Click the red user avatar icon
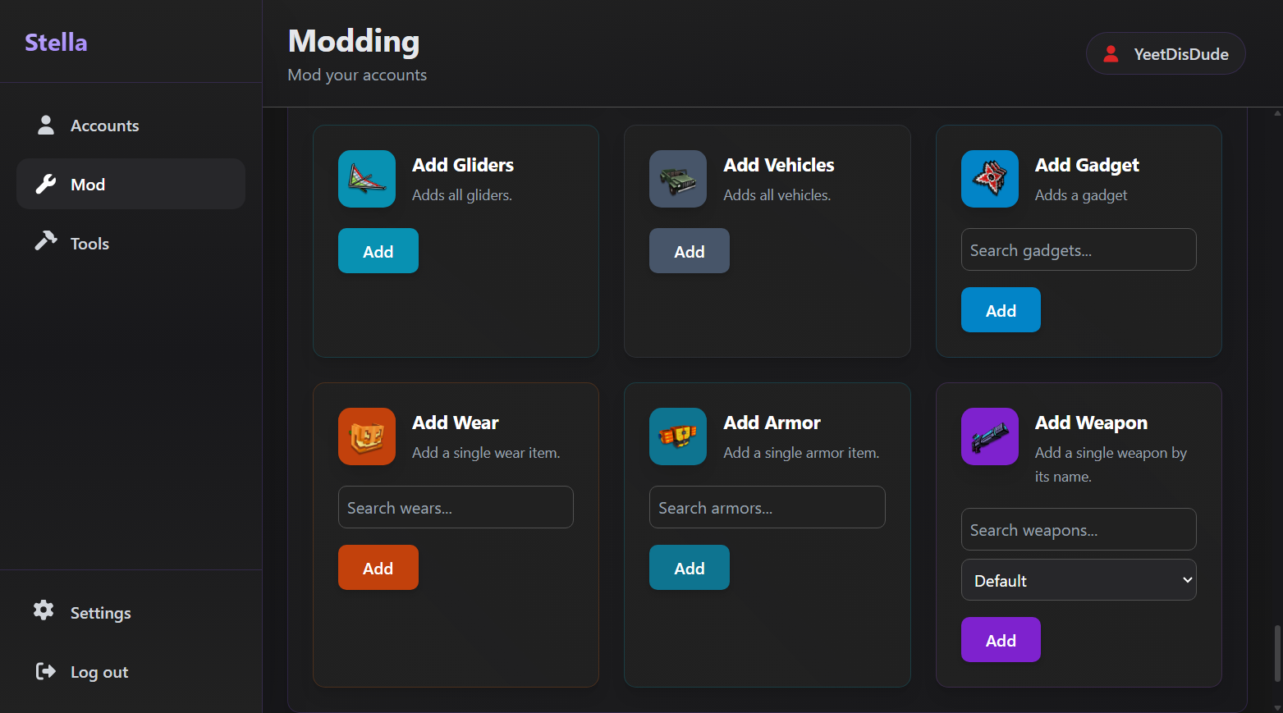The image size is (1283, 713). pyautogui.click(x=1111, y=54)
